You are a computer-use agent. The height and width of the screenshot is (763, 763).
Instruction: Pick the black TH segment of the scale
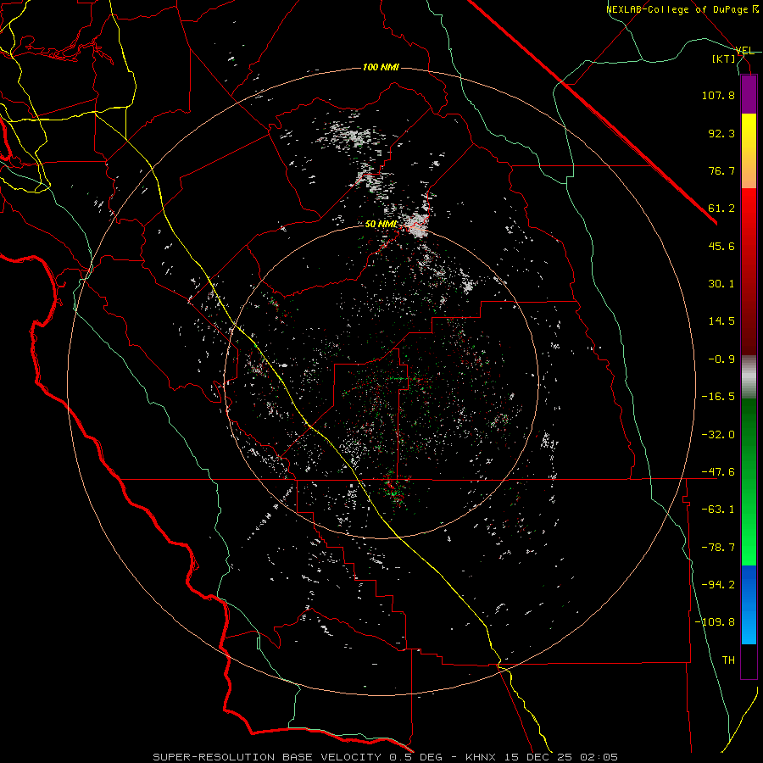(x=749, y=661)
